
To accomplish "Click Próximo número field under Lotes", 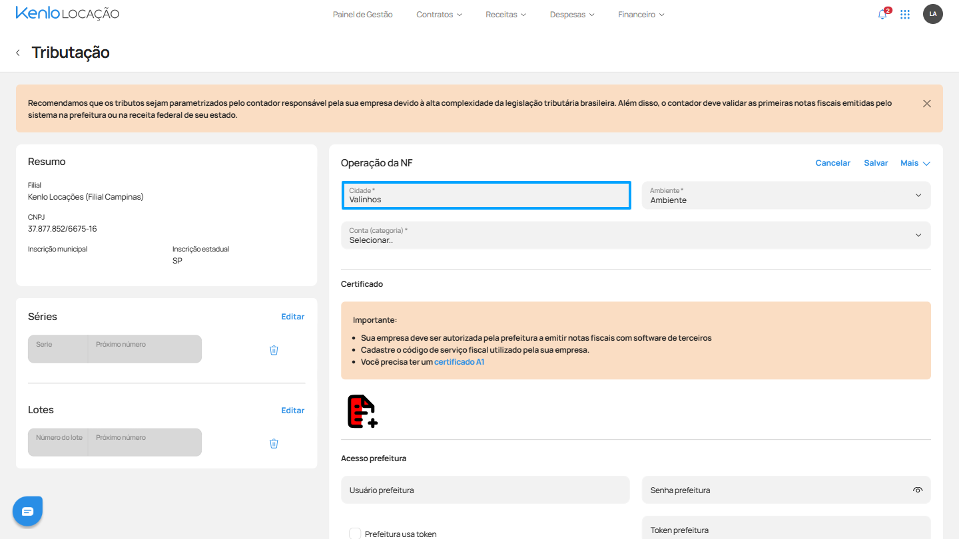I will coord(145,443).
